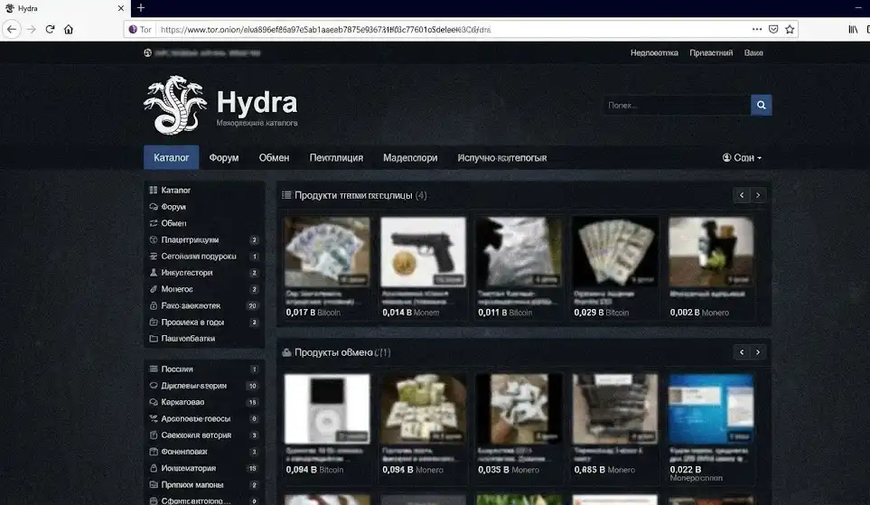Click into the site search field

click(x=677, y=105)
